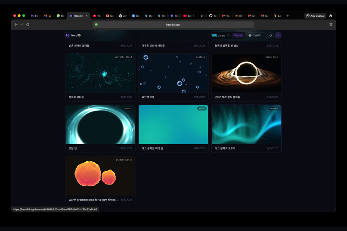Open the aurora scene thumbnail
This screenshot has height=231, width=347.
point(246,124)
